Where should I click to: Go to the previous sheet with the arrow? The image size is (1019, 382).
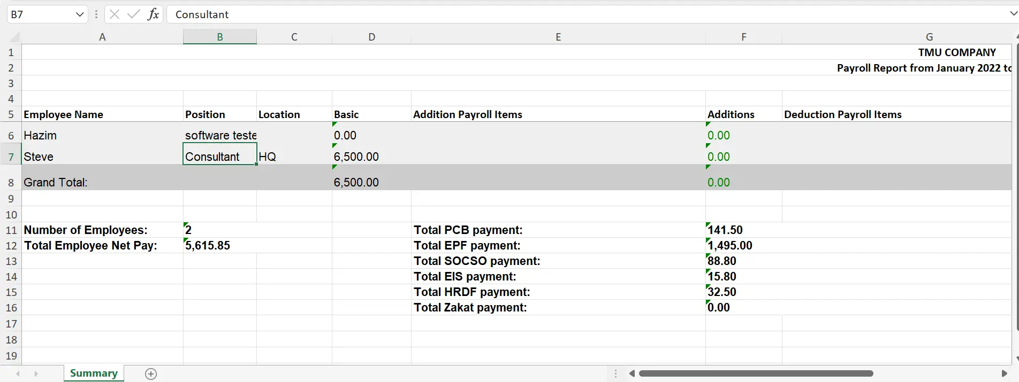click(x=18, y=374)
